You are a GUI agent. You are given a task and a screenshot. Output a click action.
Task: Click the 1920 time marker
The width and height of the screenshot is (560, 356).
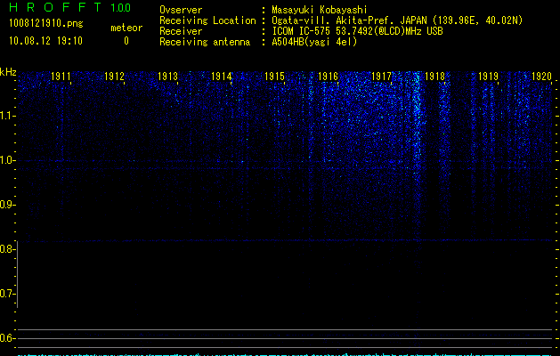[x=541, y=77]
